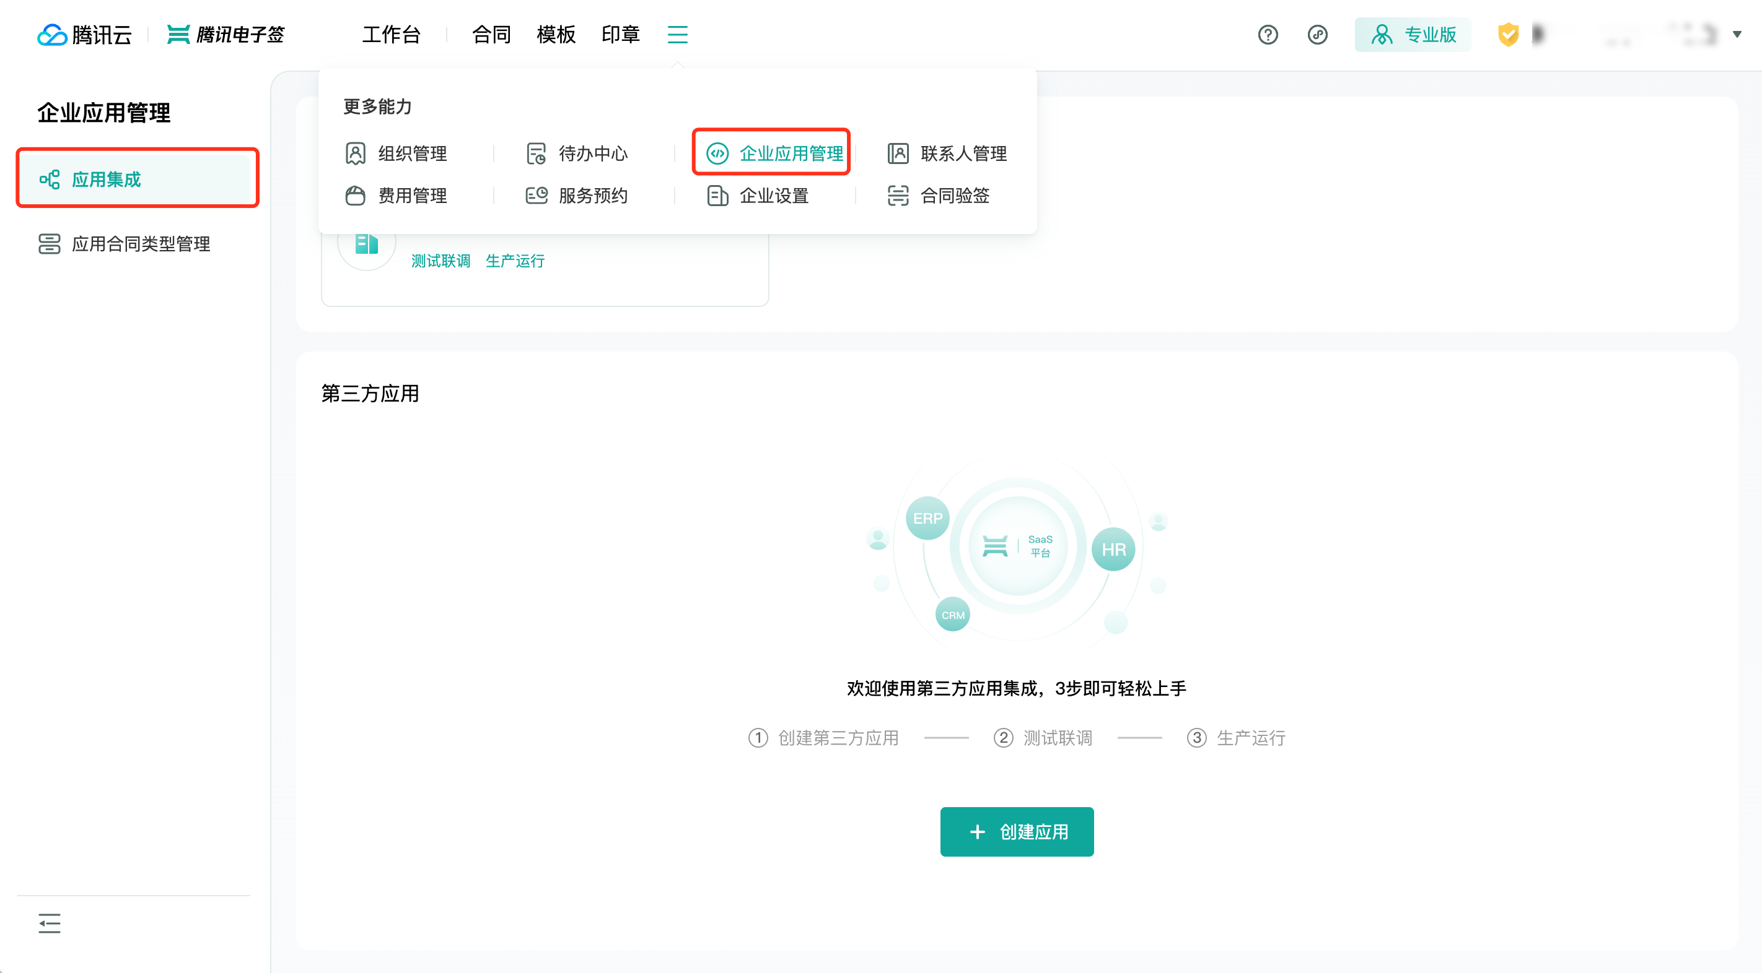Image resolution: width=1762 pixels, height=973 pixels.
Task: Click the 企业应用管理 code icon
Action: pyautogui.click(x=717, y=153)
